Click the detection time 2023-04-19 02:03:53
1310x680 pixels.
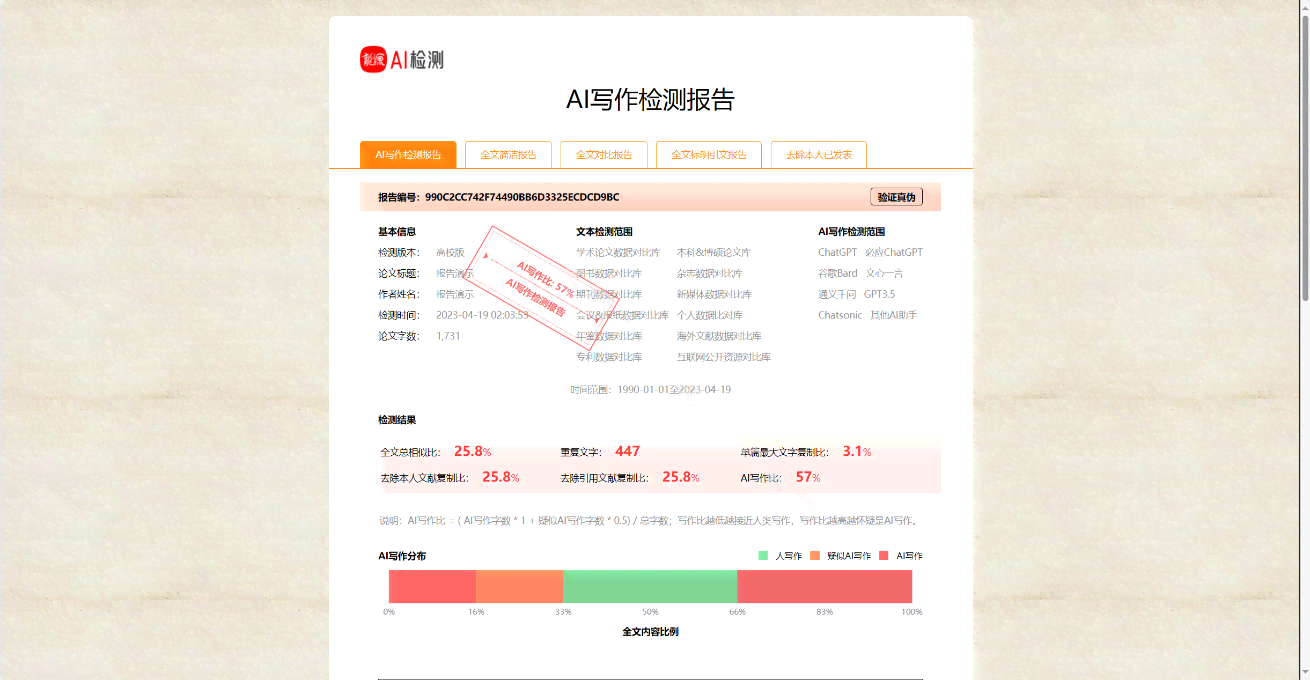(x=482, y=315)
